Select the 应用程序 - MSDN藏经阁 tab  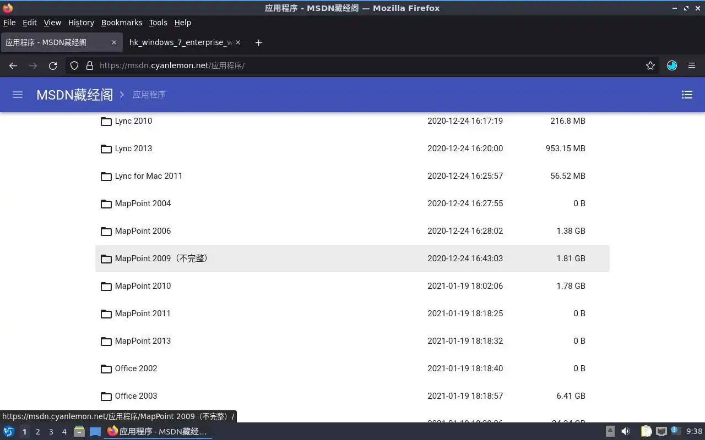pyautogui.click(x=62, y=42)
